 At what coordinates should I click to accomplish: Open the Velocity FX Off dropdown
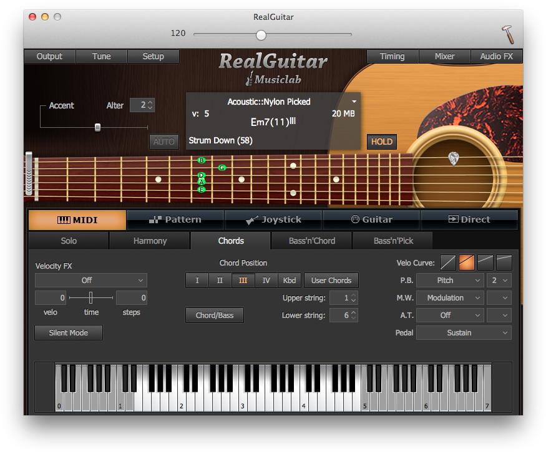[91, 281]
